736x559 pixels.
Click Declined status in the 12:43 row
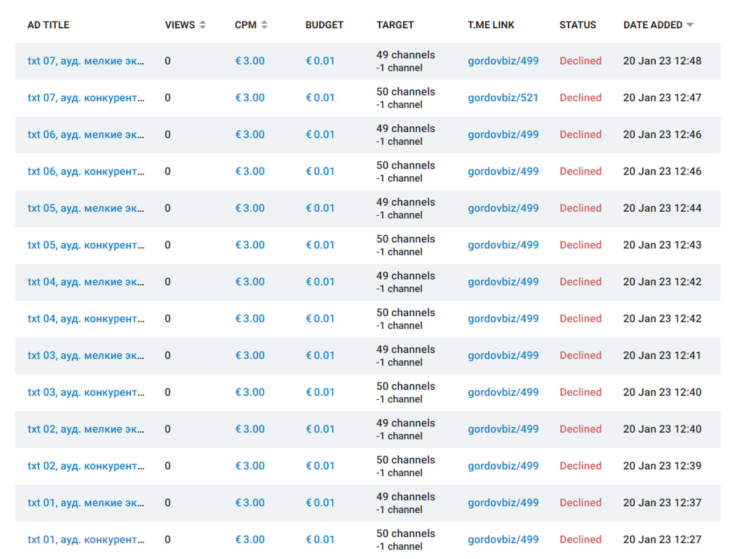coord(580,245)
